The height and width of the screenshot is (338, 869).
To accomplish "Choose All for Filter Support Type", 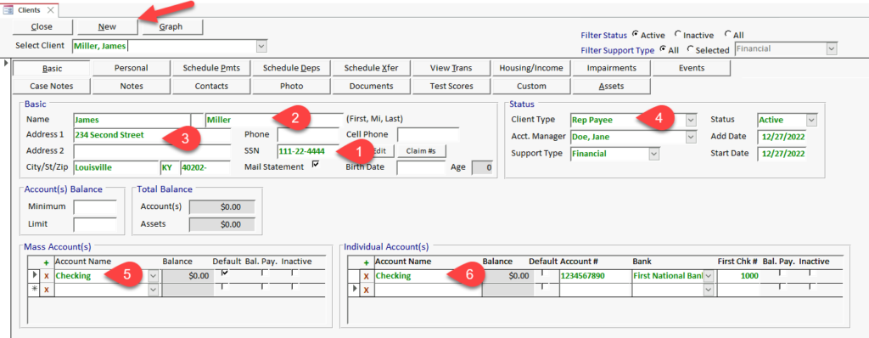I will pyautogui.click(x=662, y=49).
